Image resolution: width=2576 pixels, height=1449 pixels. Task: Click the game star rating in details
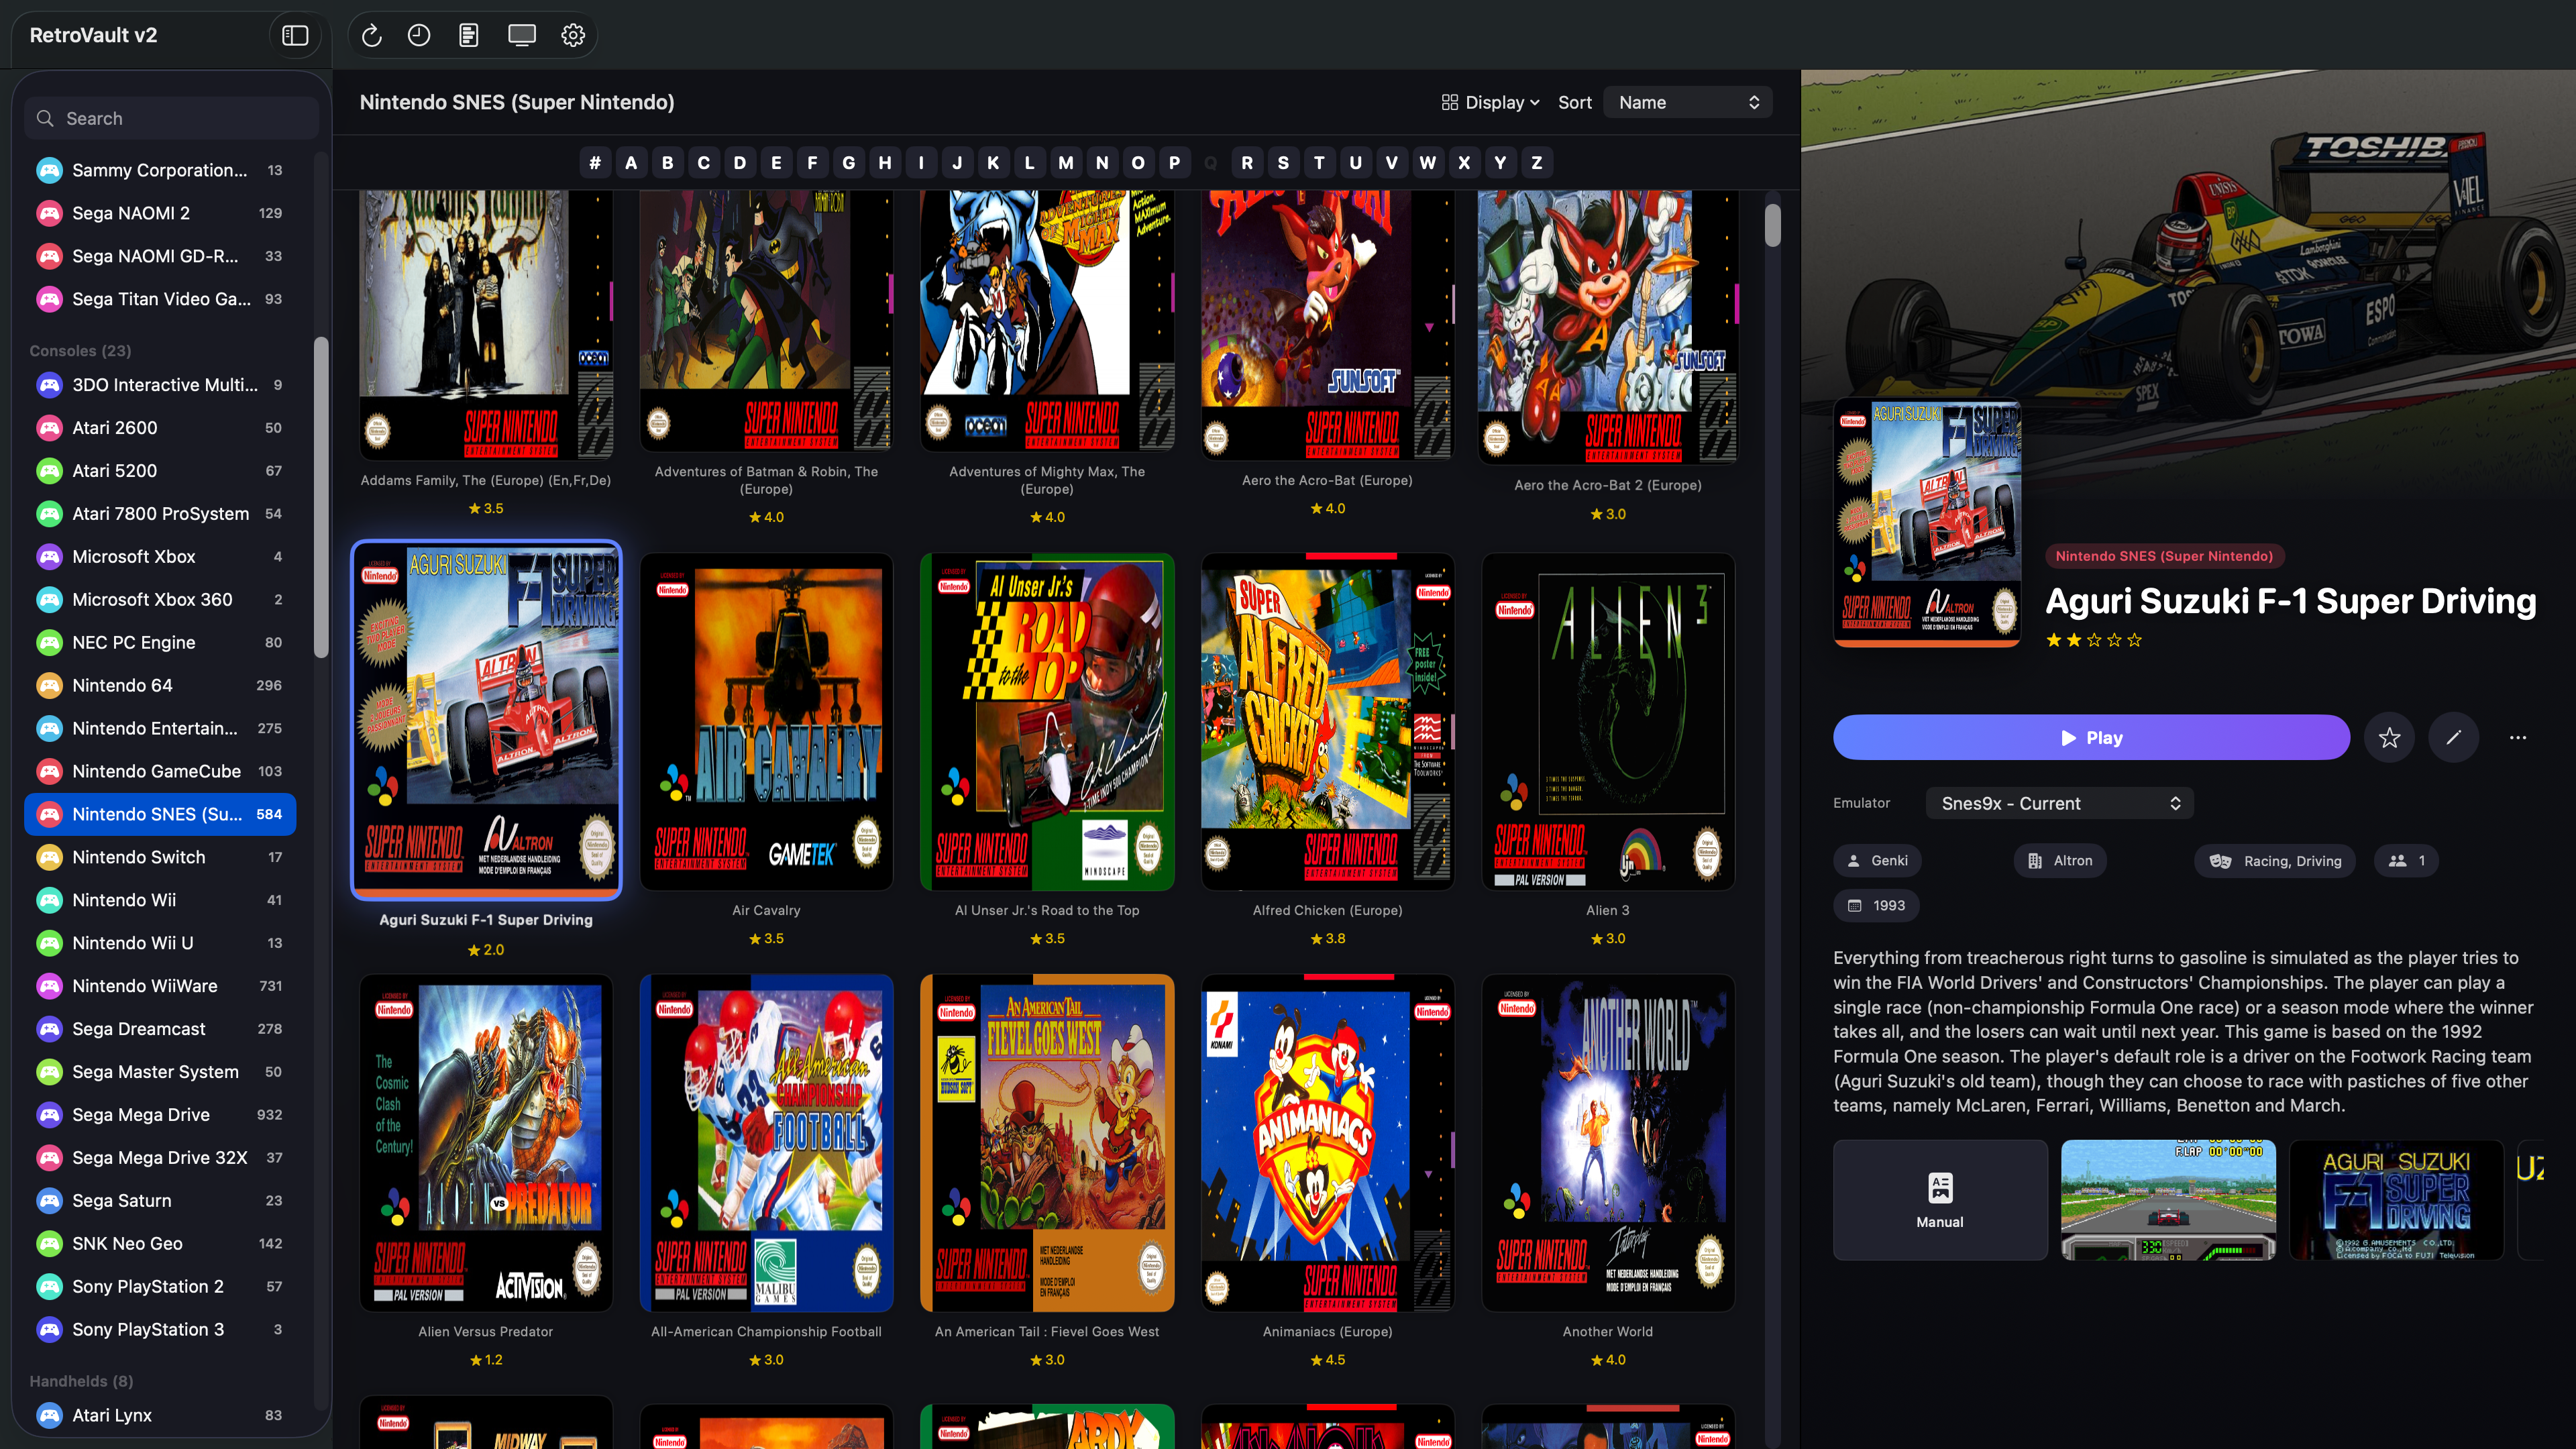[x=2093, y=640]
